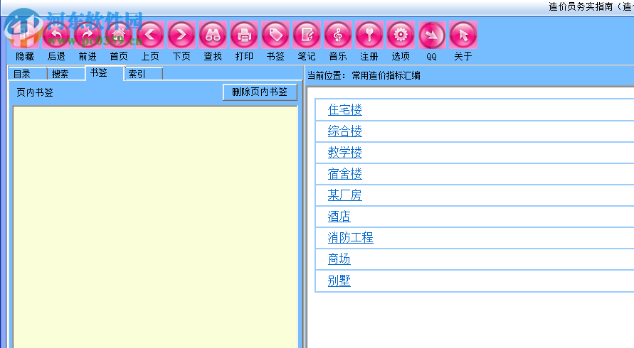Click the 当前位置 常用造价指标汇编 location text
This screenshot has width=634, height=348.
tap(364, 75)
